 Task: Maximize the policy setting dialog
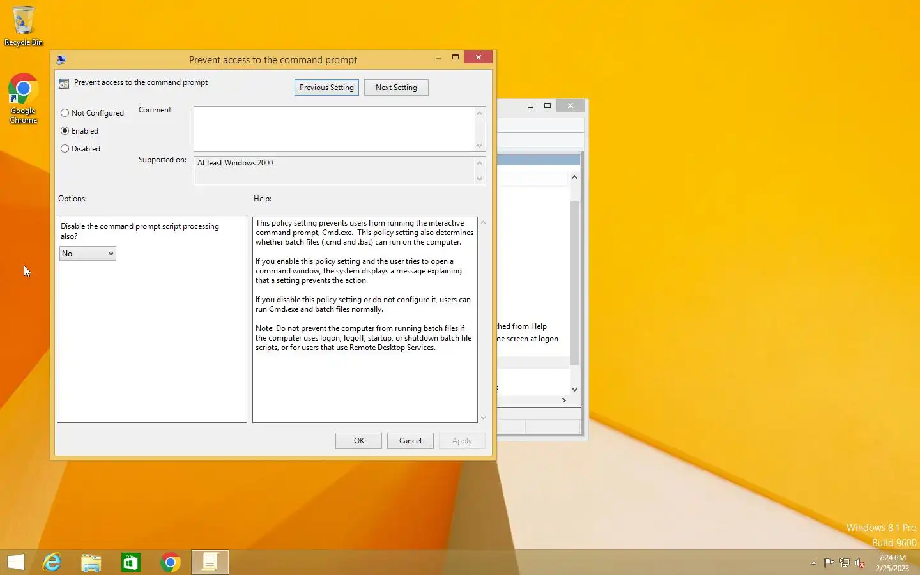[x=456, y=57]
